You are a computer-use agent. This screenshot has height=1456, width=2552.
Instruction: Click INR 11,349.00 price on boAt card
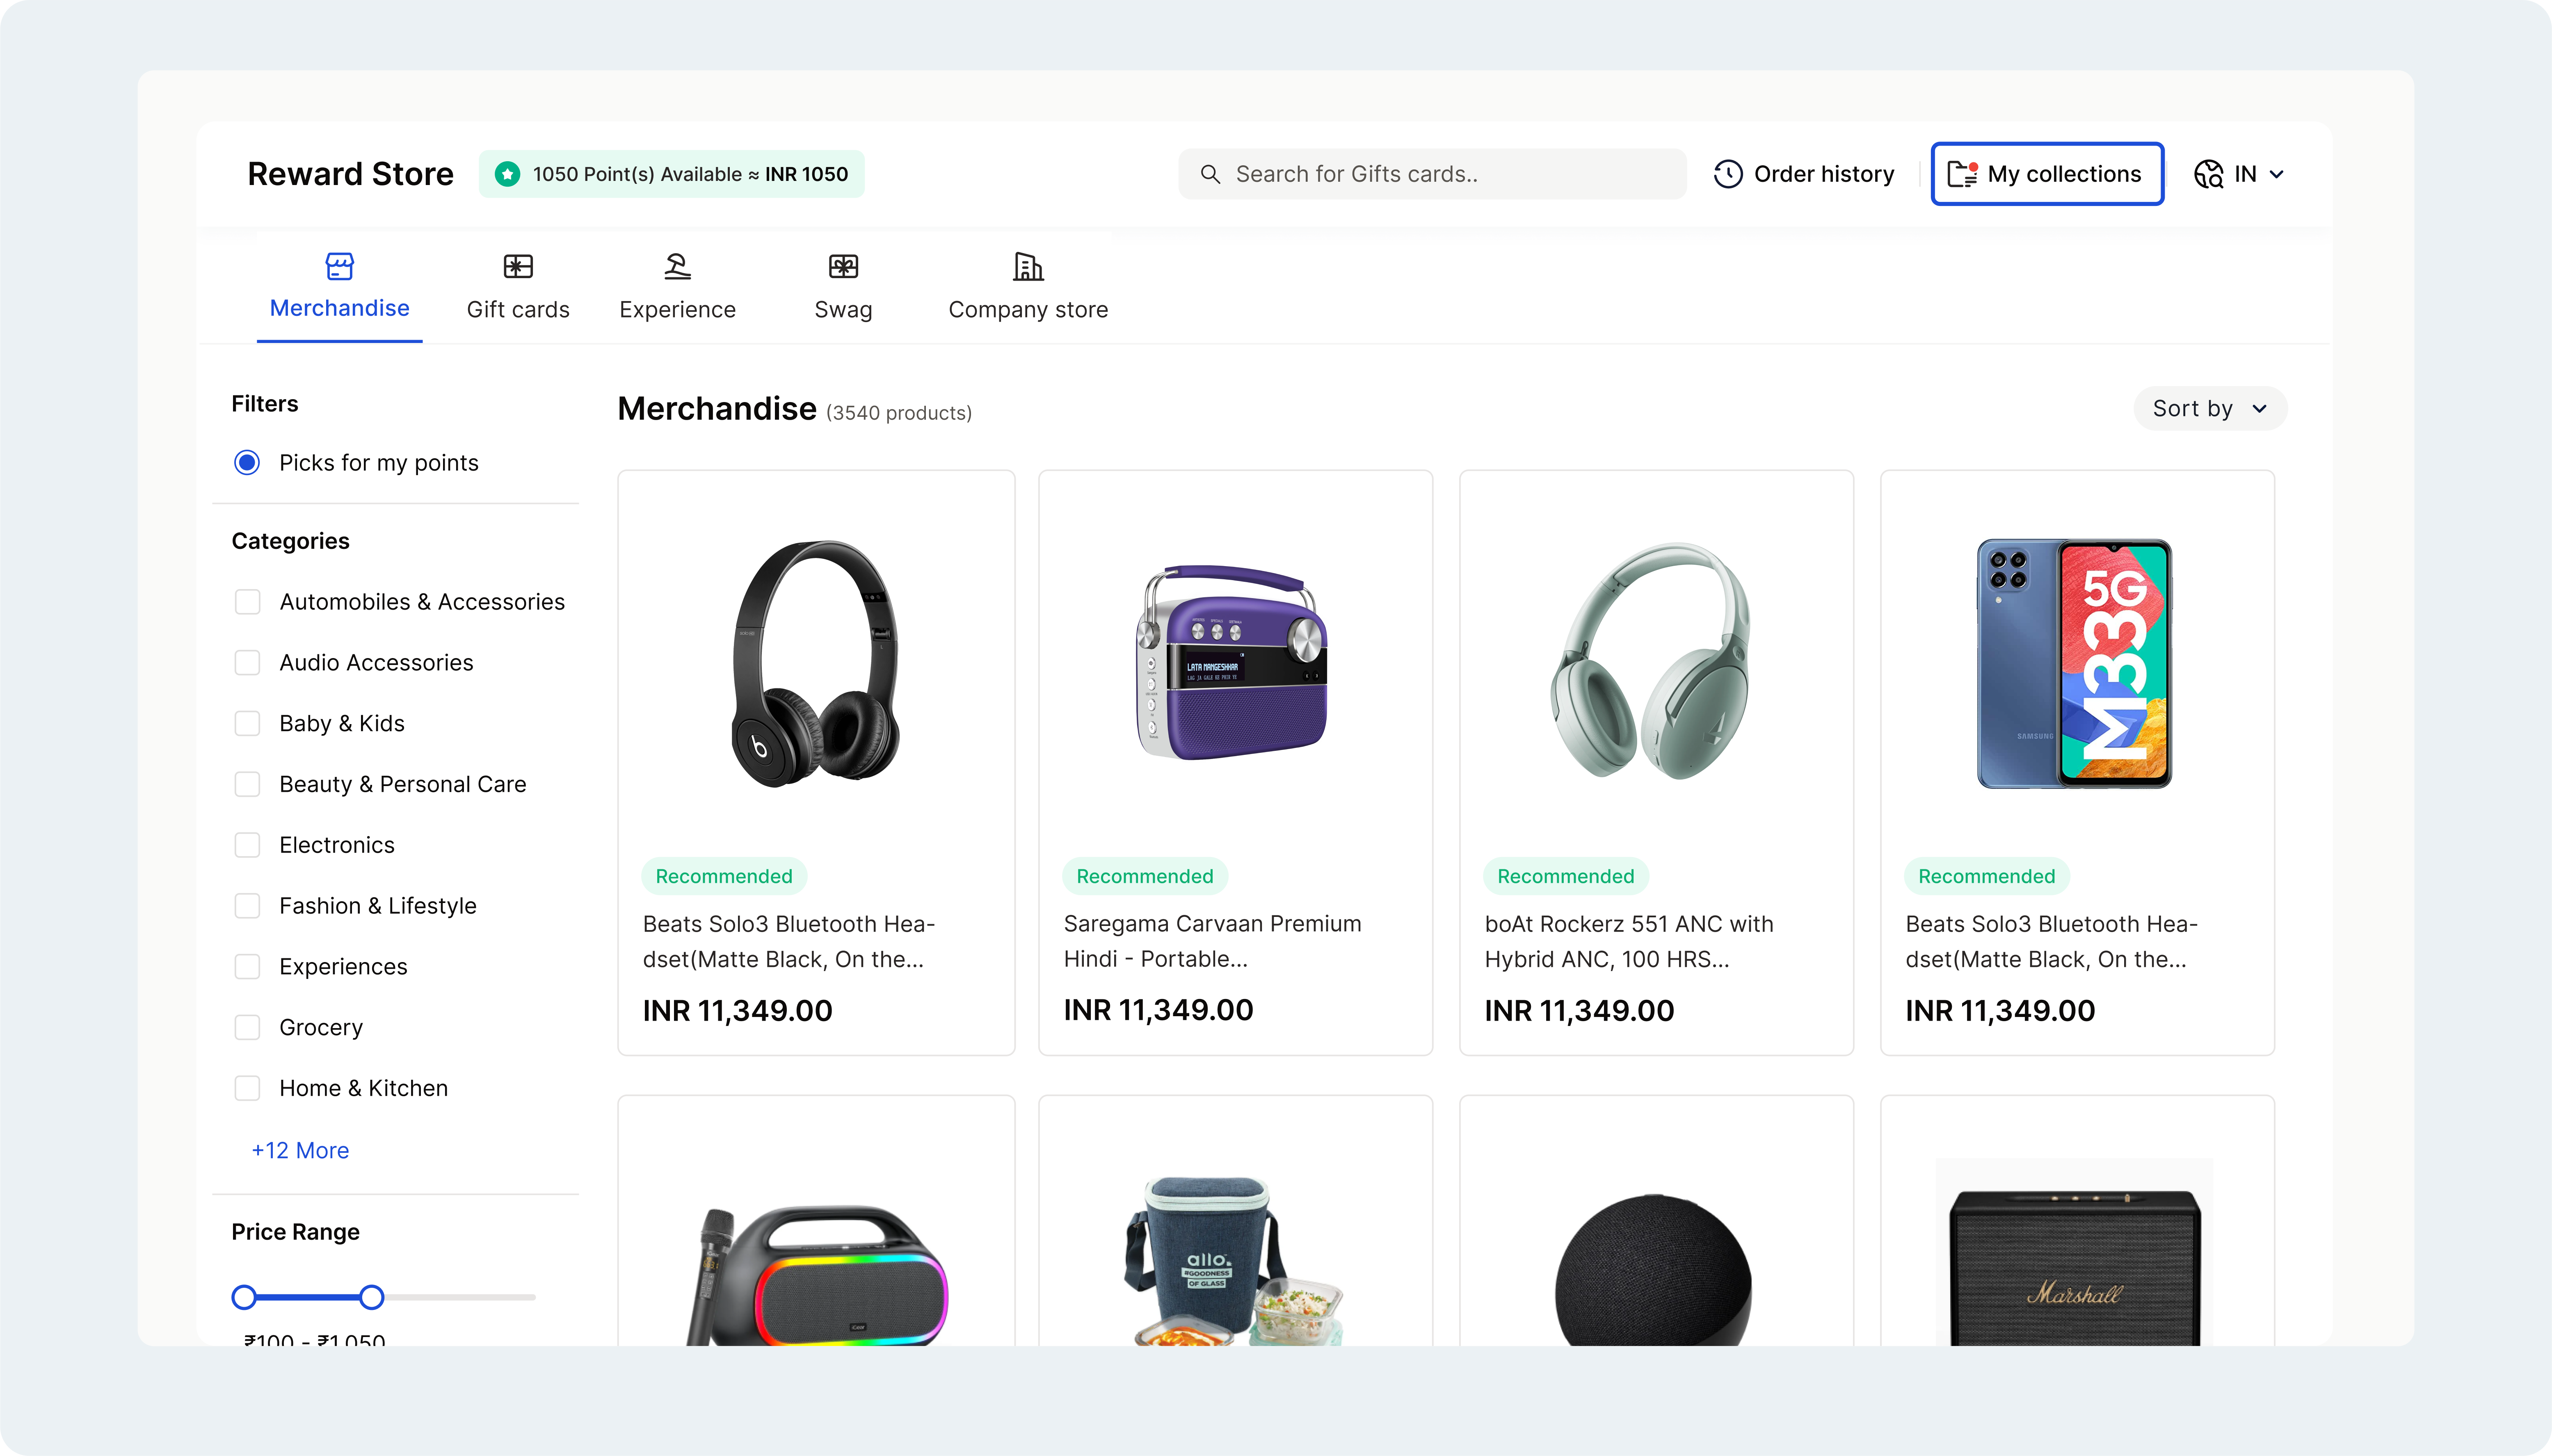tap(1579, 1011)
